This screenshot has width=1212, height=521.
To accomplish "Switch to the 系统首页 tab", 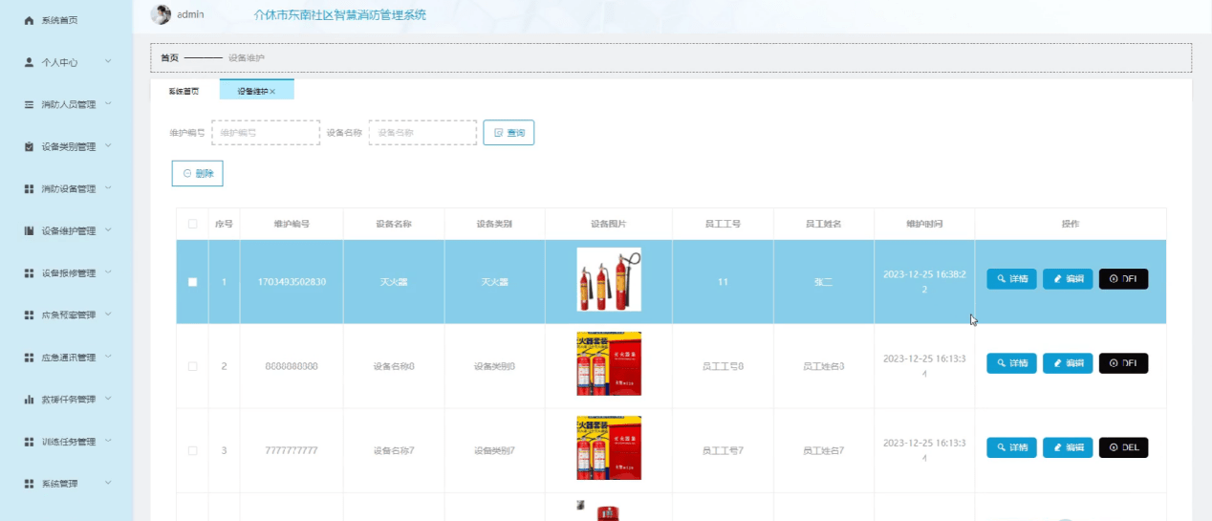I will pos(184,92).
